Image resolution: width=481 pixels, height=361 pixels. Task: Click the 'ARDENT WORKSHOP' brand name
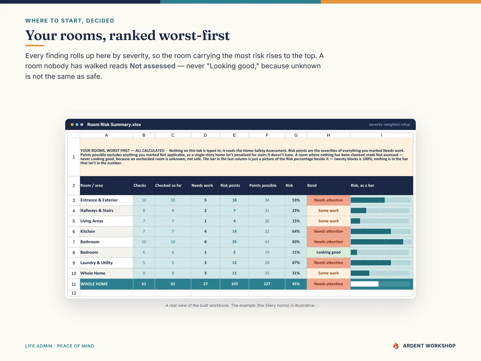coord(429,346)
